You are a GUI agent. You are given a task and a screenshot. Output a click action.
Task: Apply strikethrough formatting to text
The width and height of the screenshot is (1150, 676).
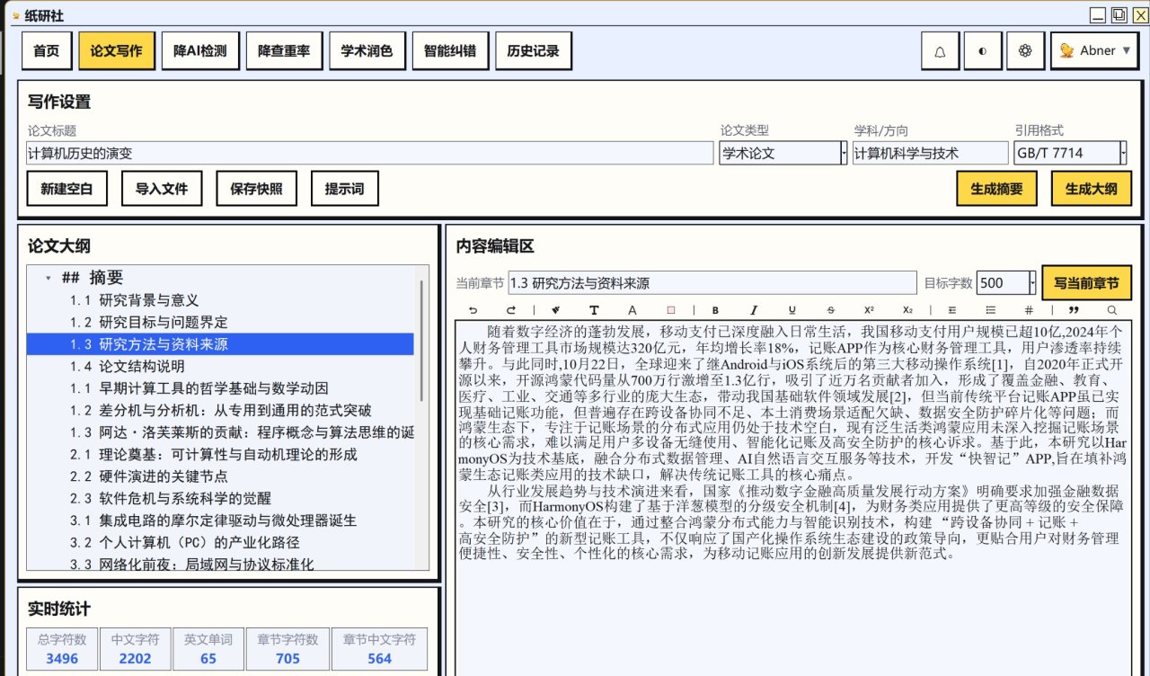tap(830, 310)
